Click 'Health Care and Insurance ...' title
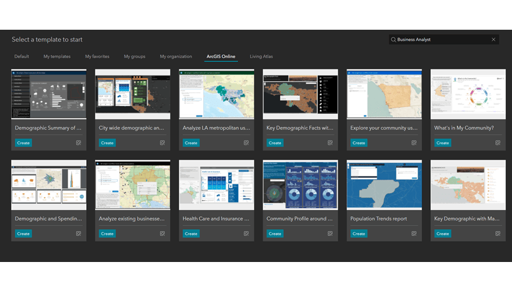This screenshot has width=512, height=288. tap(216, 219)
